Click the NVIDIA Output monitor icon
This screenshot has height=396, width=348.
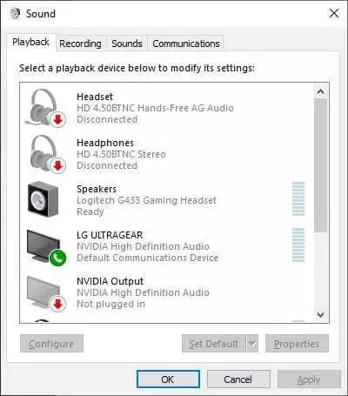(46, 293)
